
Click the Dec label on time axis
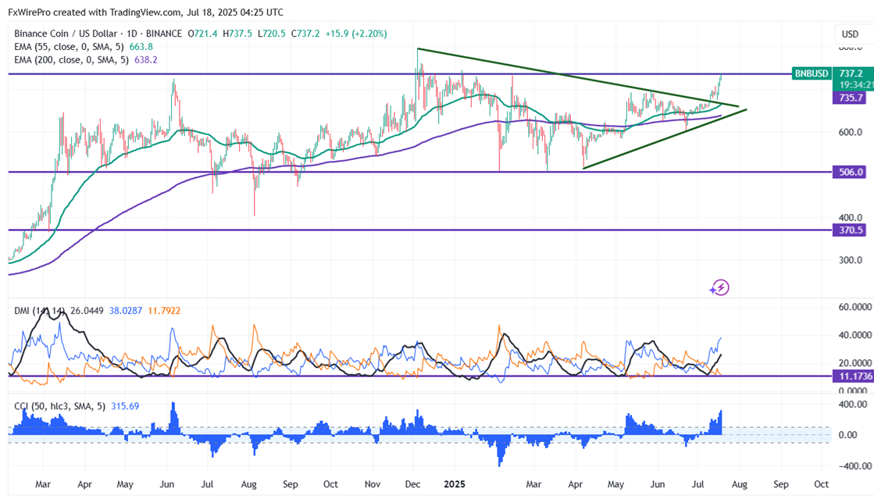tap(413, 484)
